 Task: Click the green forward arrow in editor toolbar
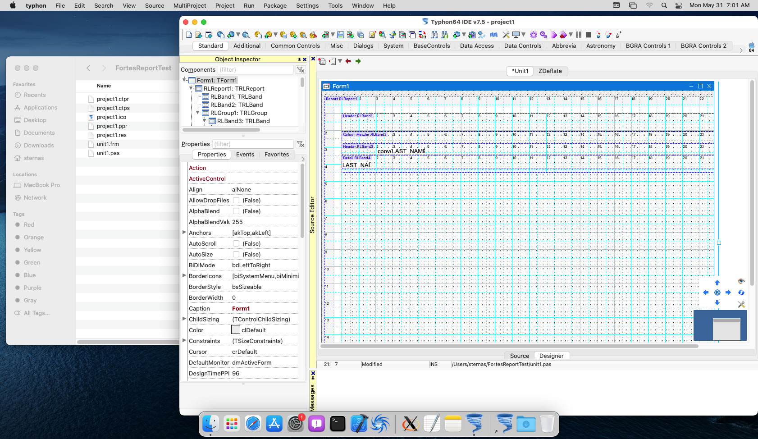coord(358,61)
